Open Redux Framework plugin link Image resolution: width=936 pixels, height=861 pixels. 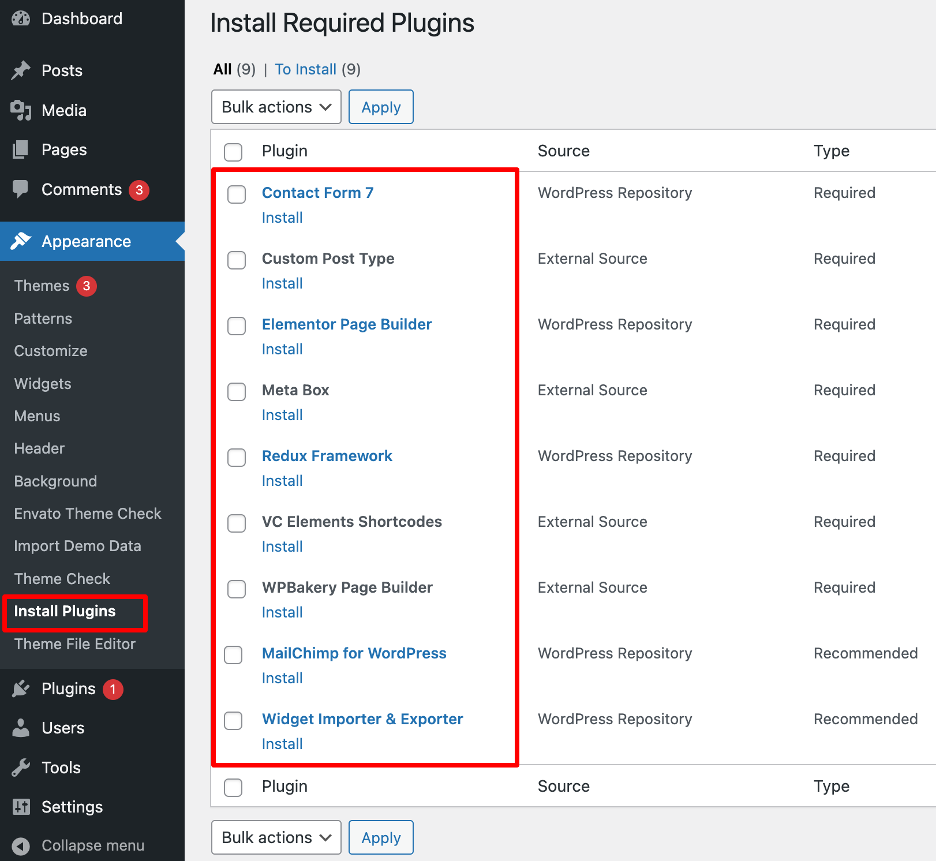[x=327, y=456]
